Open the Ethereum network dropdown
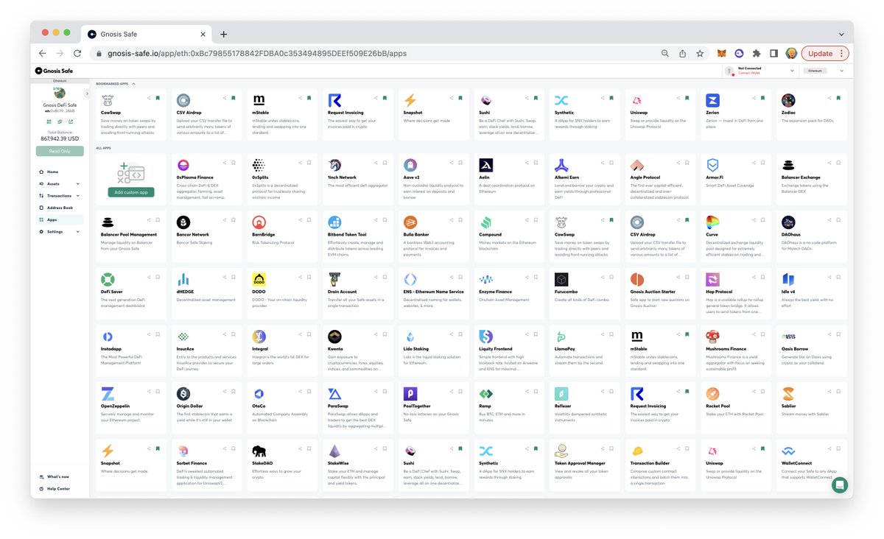 [x=843, y=71]
